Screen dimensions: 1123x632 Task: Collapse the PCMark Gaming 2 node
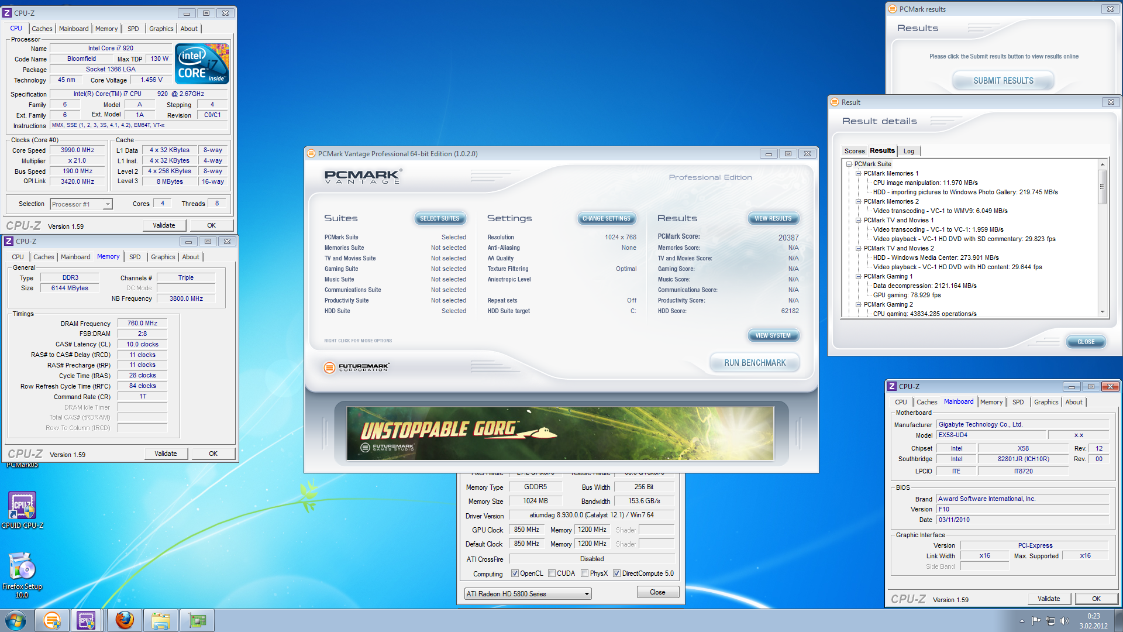pyautogui.click(x=858, y=304)
